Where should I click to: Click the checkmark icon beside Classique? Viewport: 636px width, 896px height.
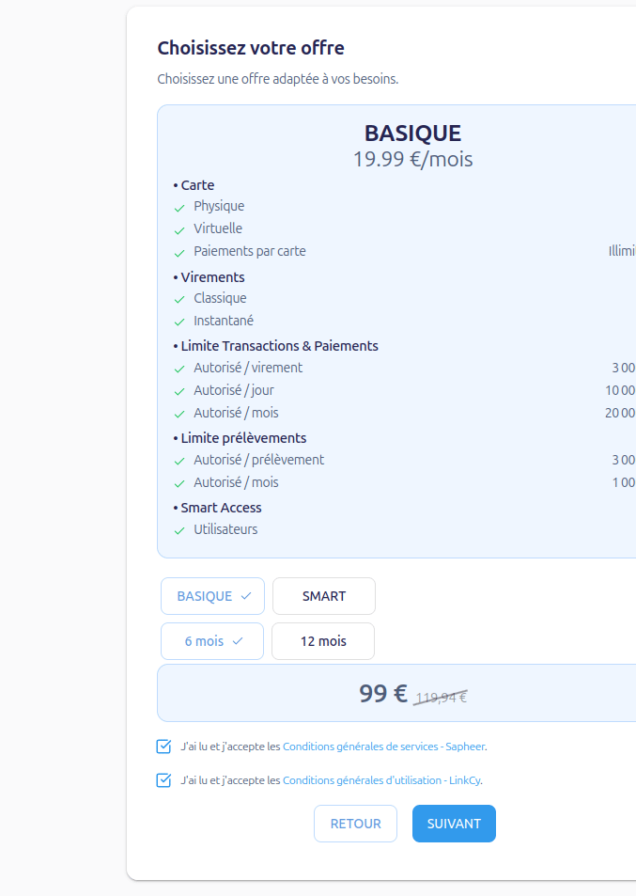tap(179, 300)
